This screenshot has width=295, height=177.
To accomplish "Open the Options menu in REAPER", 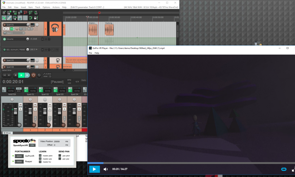I will [x=46, y=7].
